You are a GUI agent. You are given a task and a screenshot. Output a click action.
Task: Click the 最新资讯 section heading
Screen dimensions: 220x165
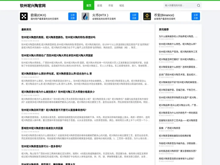[x=26, y=29]
